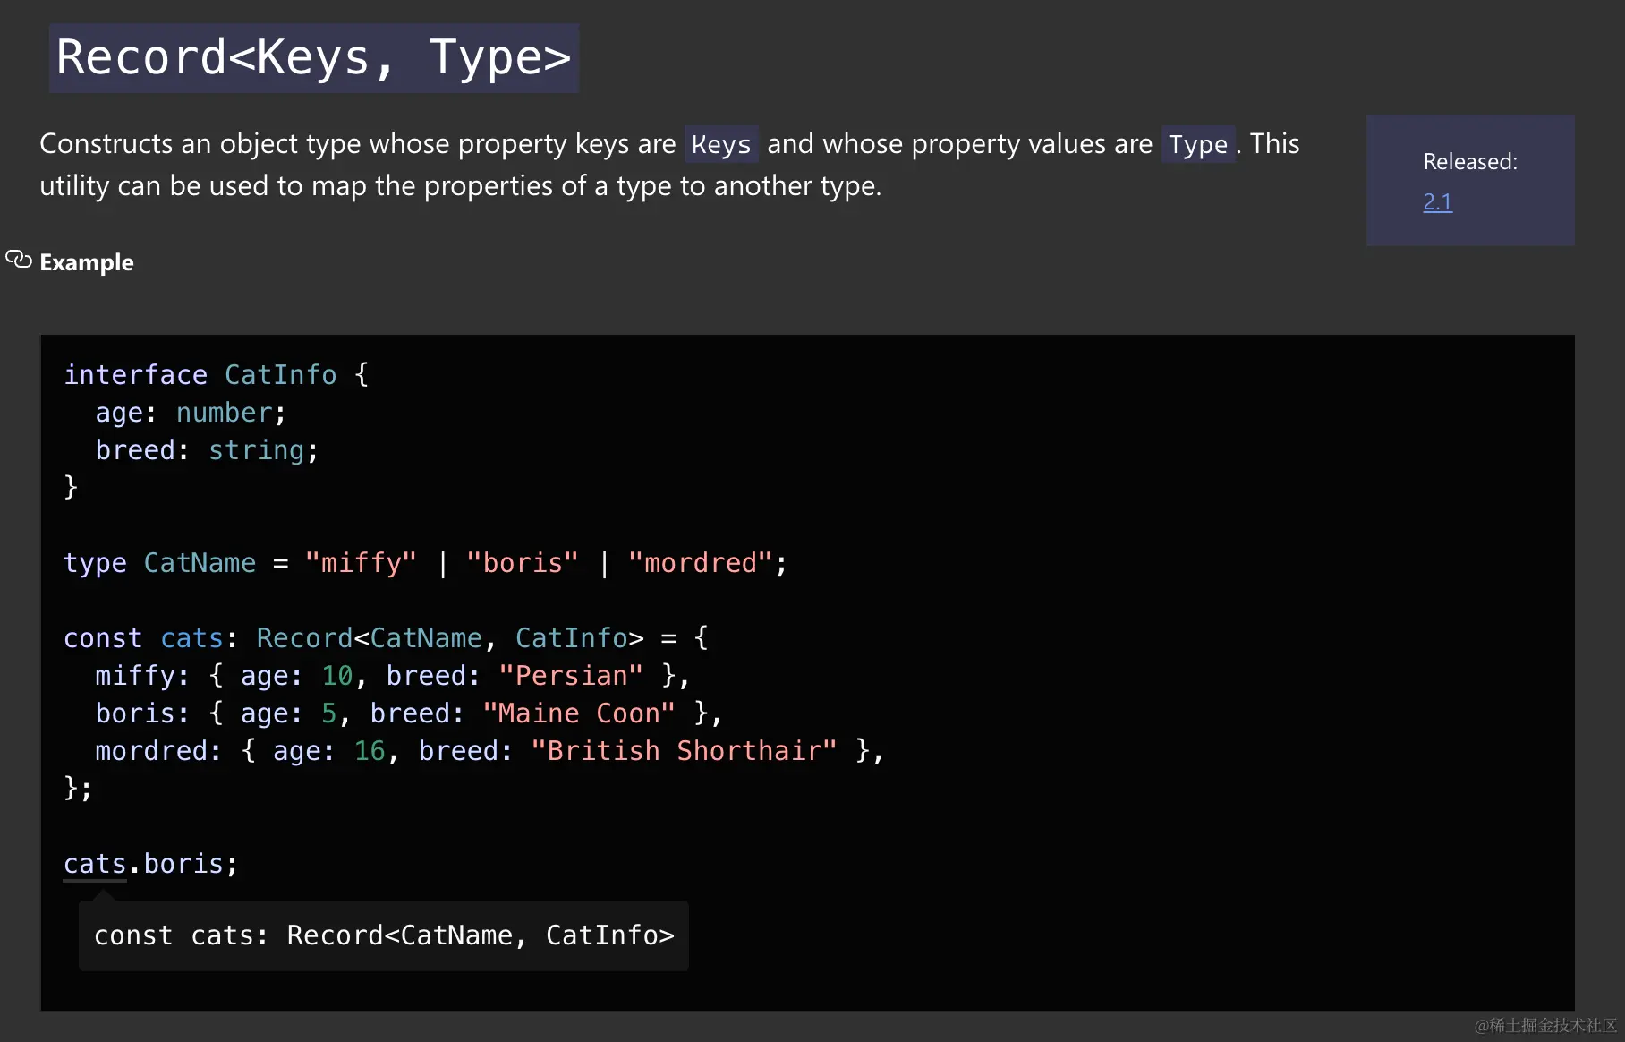Click the string type keyword after breed

click(x=256, y=450)
